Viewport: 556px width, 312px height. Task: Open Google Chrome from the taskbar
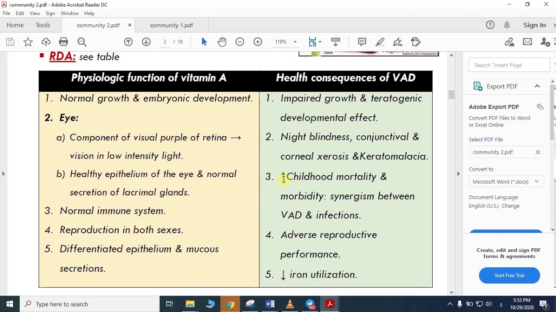click(x=230, y=304)
